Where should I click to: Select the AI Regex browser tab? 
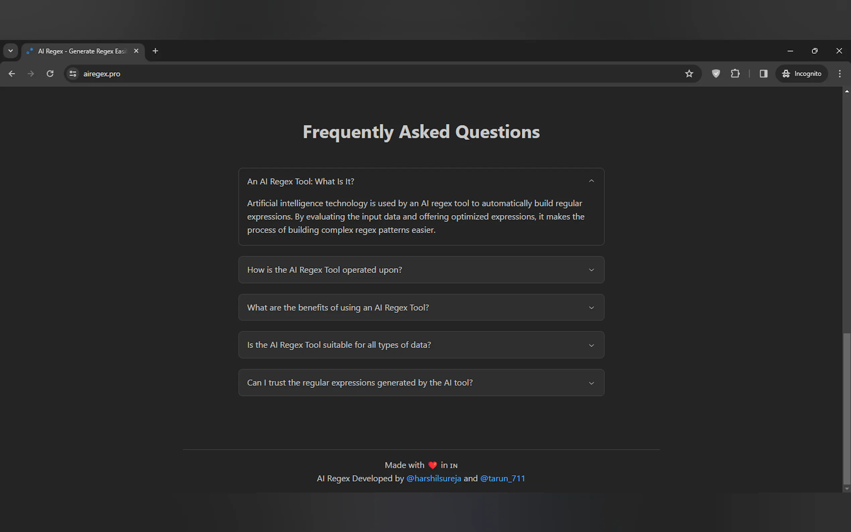click(81, 51)
